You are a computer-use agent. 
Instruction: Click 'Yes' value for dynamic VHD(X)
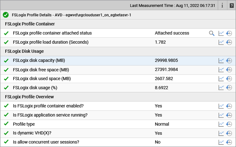(158, 133)
